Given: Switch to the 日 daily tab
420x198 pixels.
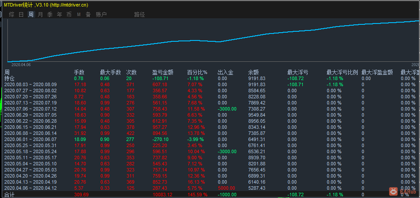Looking at the screenshot, I should coord(21,14).
